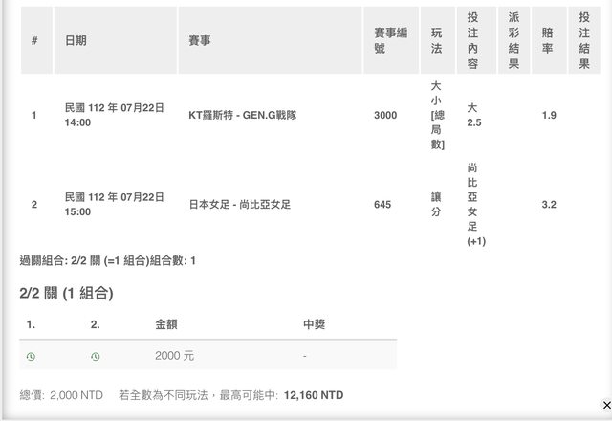Click event number 3000
The height and width of the screenshot is (421, 612).
click(385, 115)
